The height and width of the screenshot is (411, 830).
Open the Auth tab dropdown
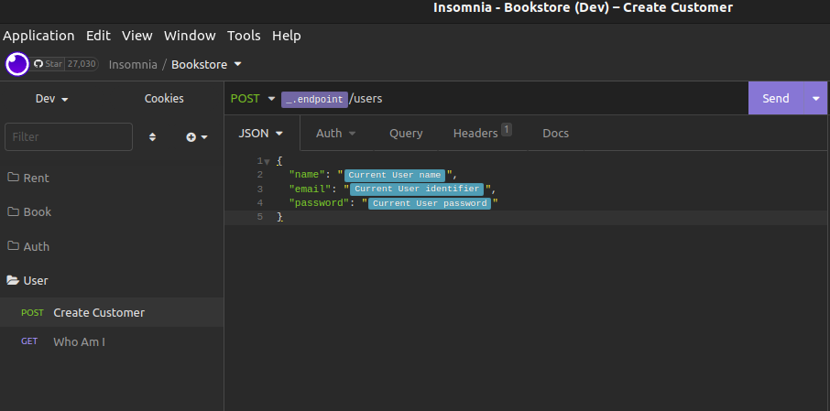click(335, 134)
